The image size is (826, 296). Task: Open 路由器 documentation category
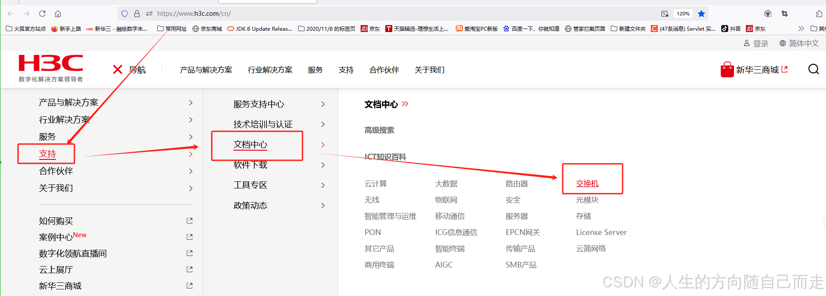517,184
